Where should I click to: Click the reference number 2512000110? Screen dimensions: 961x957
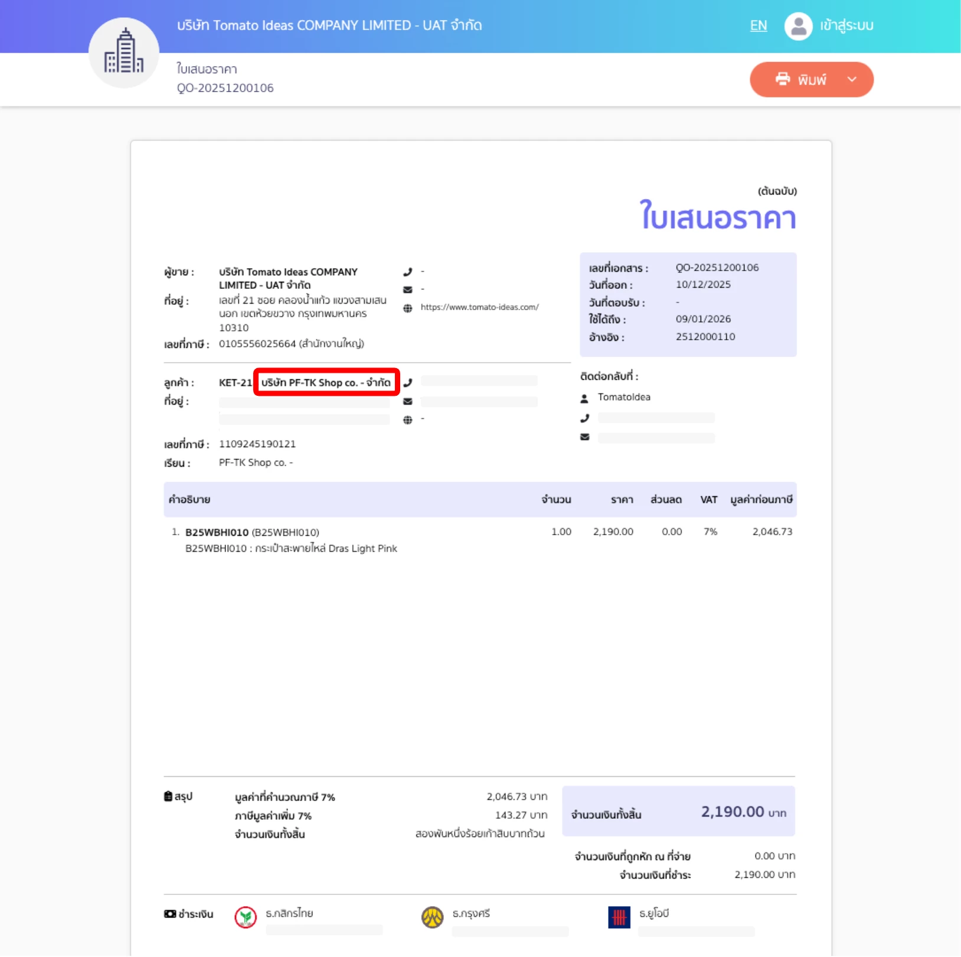coord(705,337)
